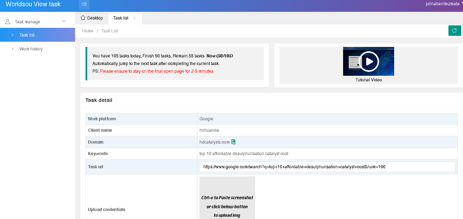The height and width of the screenshot is (219, 463).
Task: Click the arrow beside Work history
Action: point(12,49)
